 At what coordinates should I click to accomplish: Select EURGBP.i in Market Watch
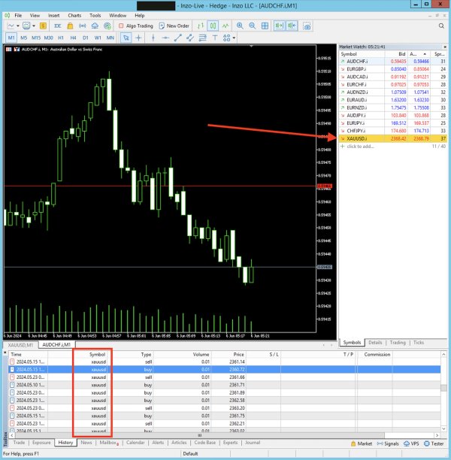(392, 69)
